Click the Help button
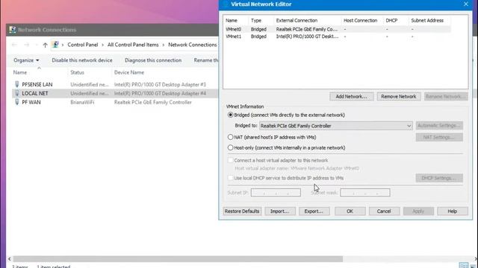 [x=453, y=211]
